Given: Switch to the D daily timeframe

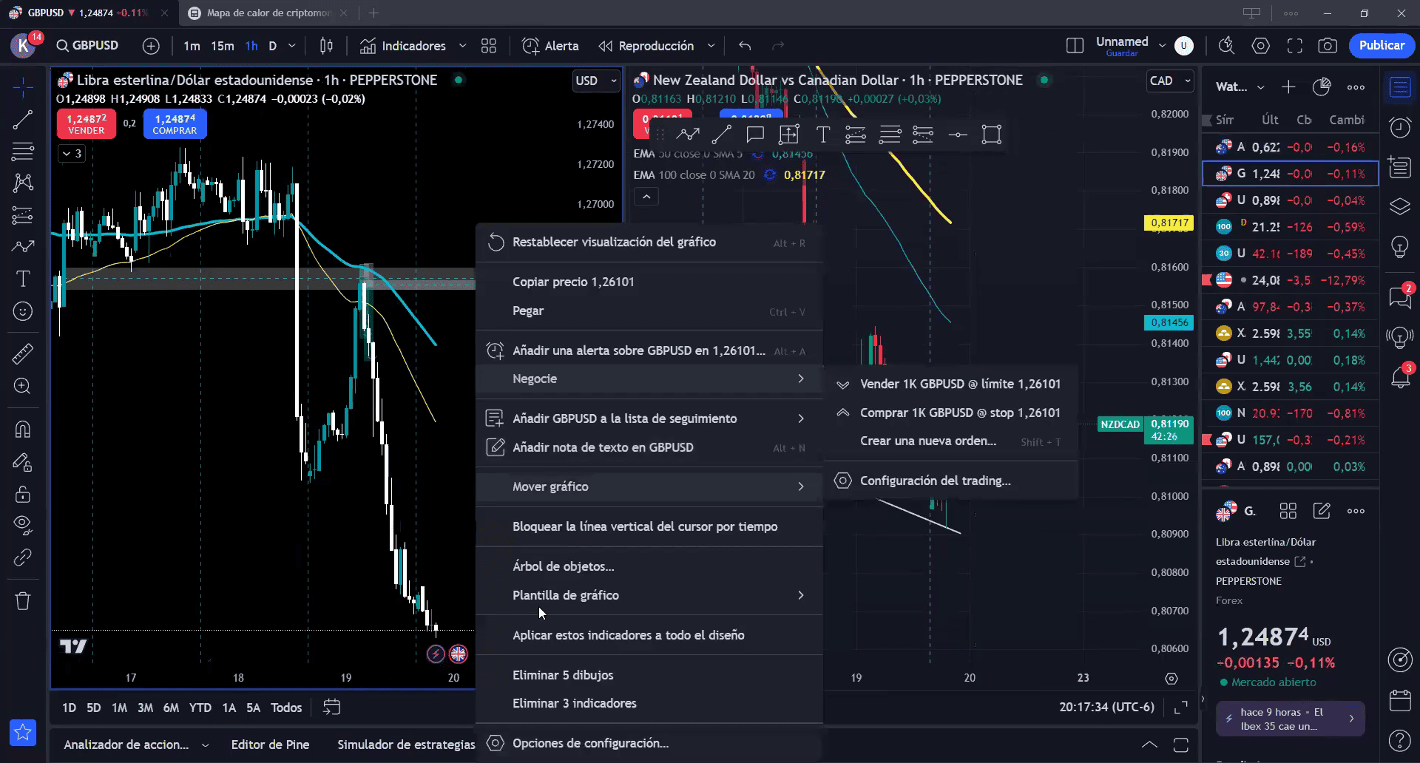Looking at the screenshot, I should point(272,46).
